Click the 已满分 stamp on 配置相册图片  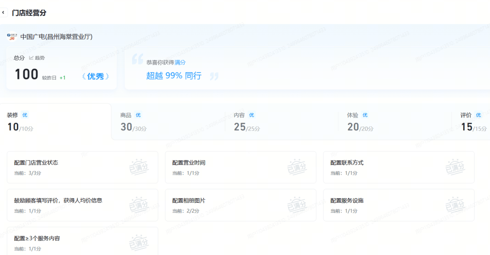(297, 205)
